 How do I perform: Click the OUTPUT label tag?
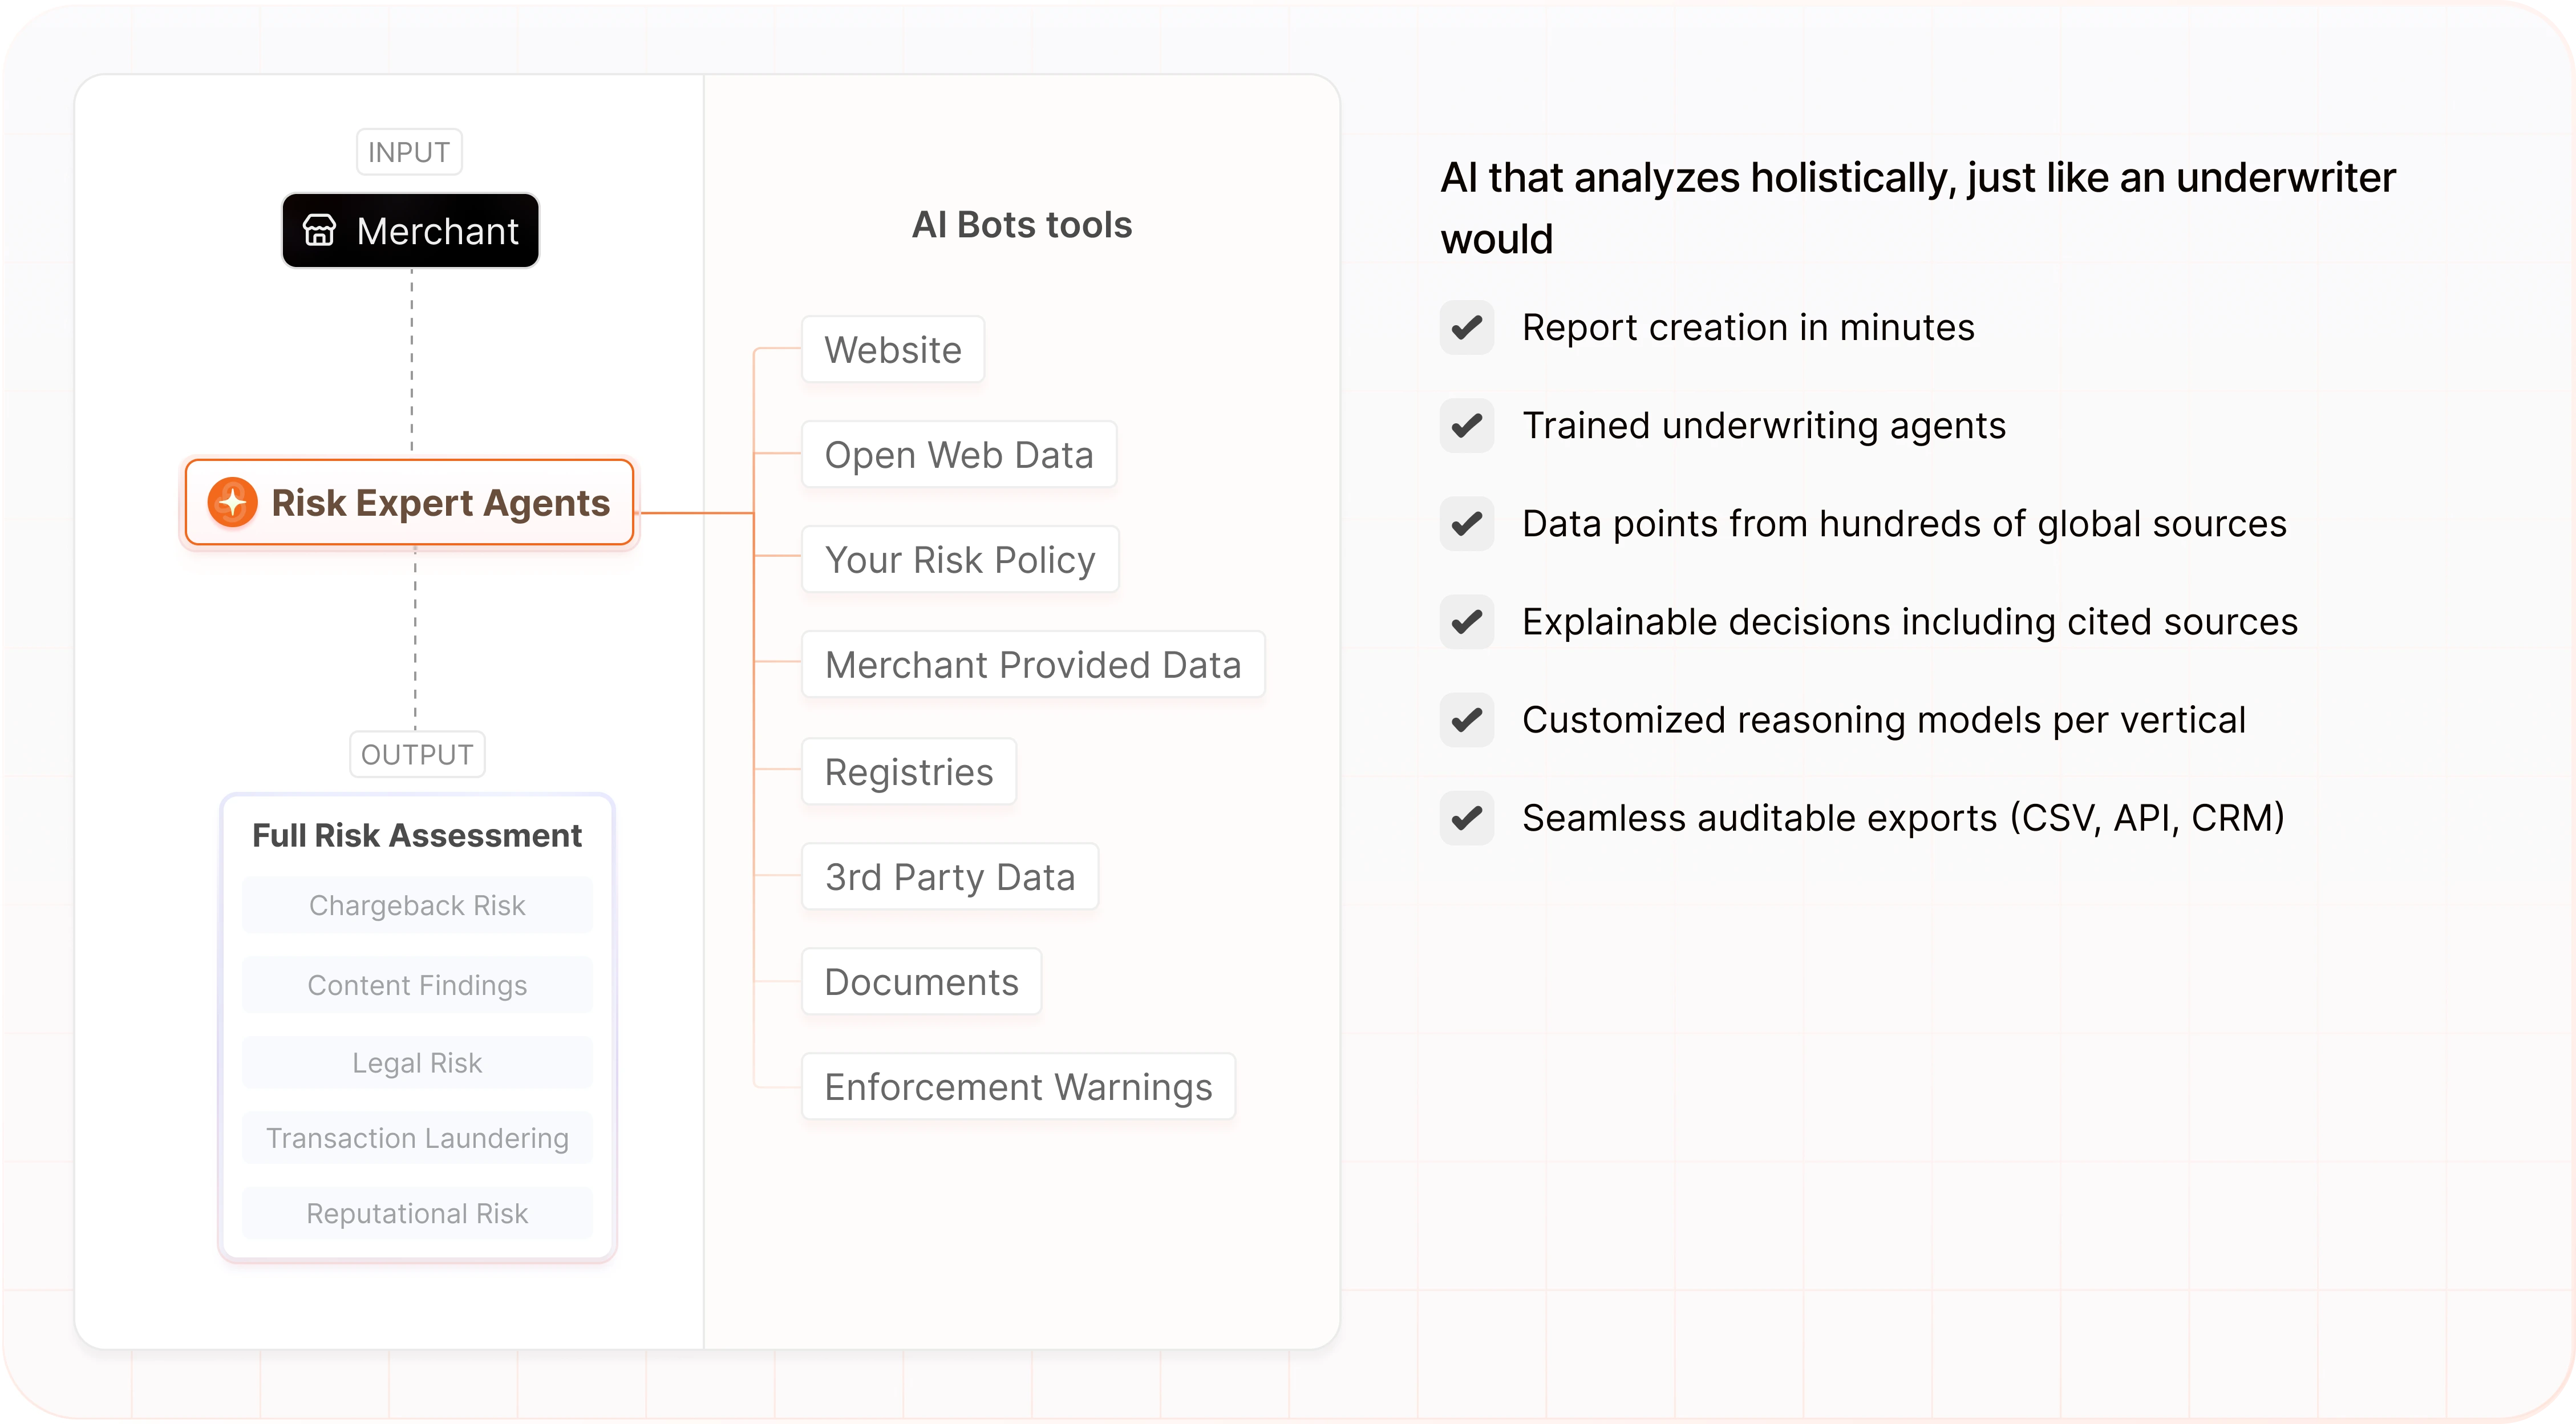click(x=417, y=754)
